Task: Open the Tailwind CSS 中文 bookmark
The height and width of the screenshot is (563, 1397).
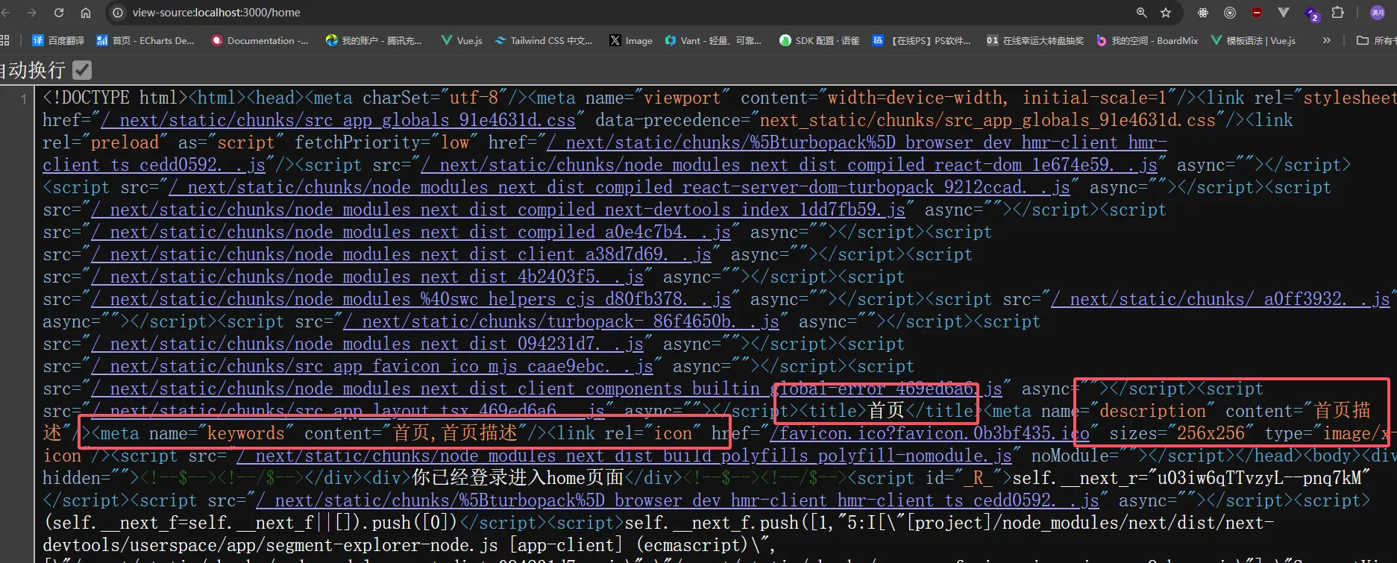Action: [x=544, y=40]
